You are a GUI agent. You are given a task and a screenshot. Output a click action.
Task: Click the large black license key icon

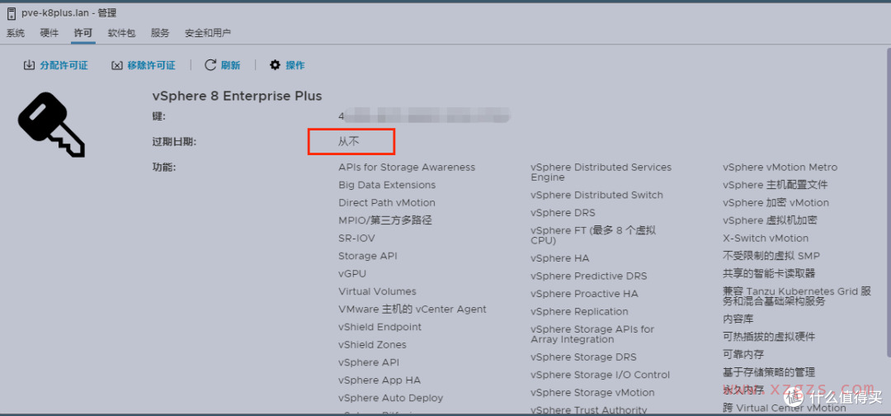click(x=51, y=125)
